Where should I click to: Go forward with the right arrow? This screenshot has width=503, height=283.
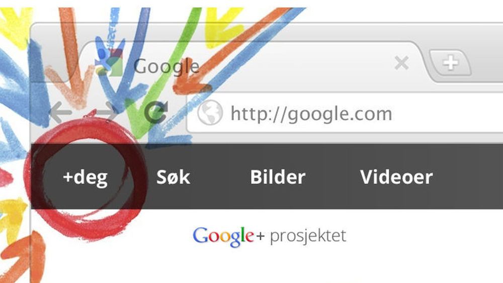(108, 112)
